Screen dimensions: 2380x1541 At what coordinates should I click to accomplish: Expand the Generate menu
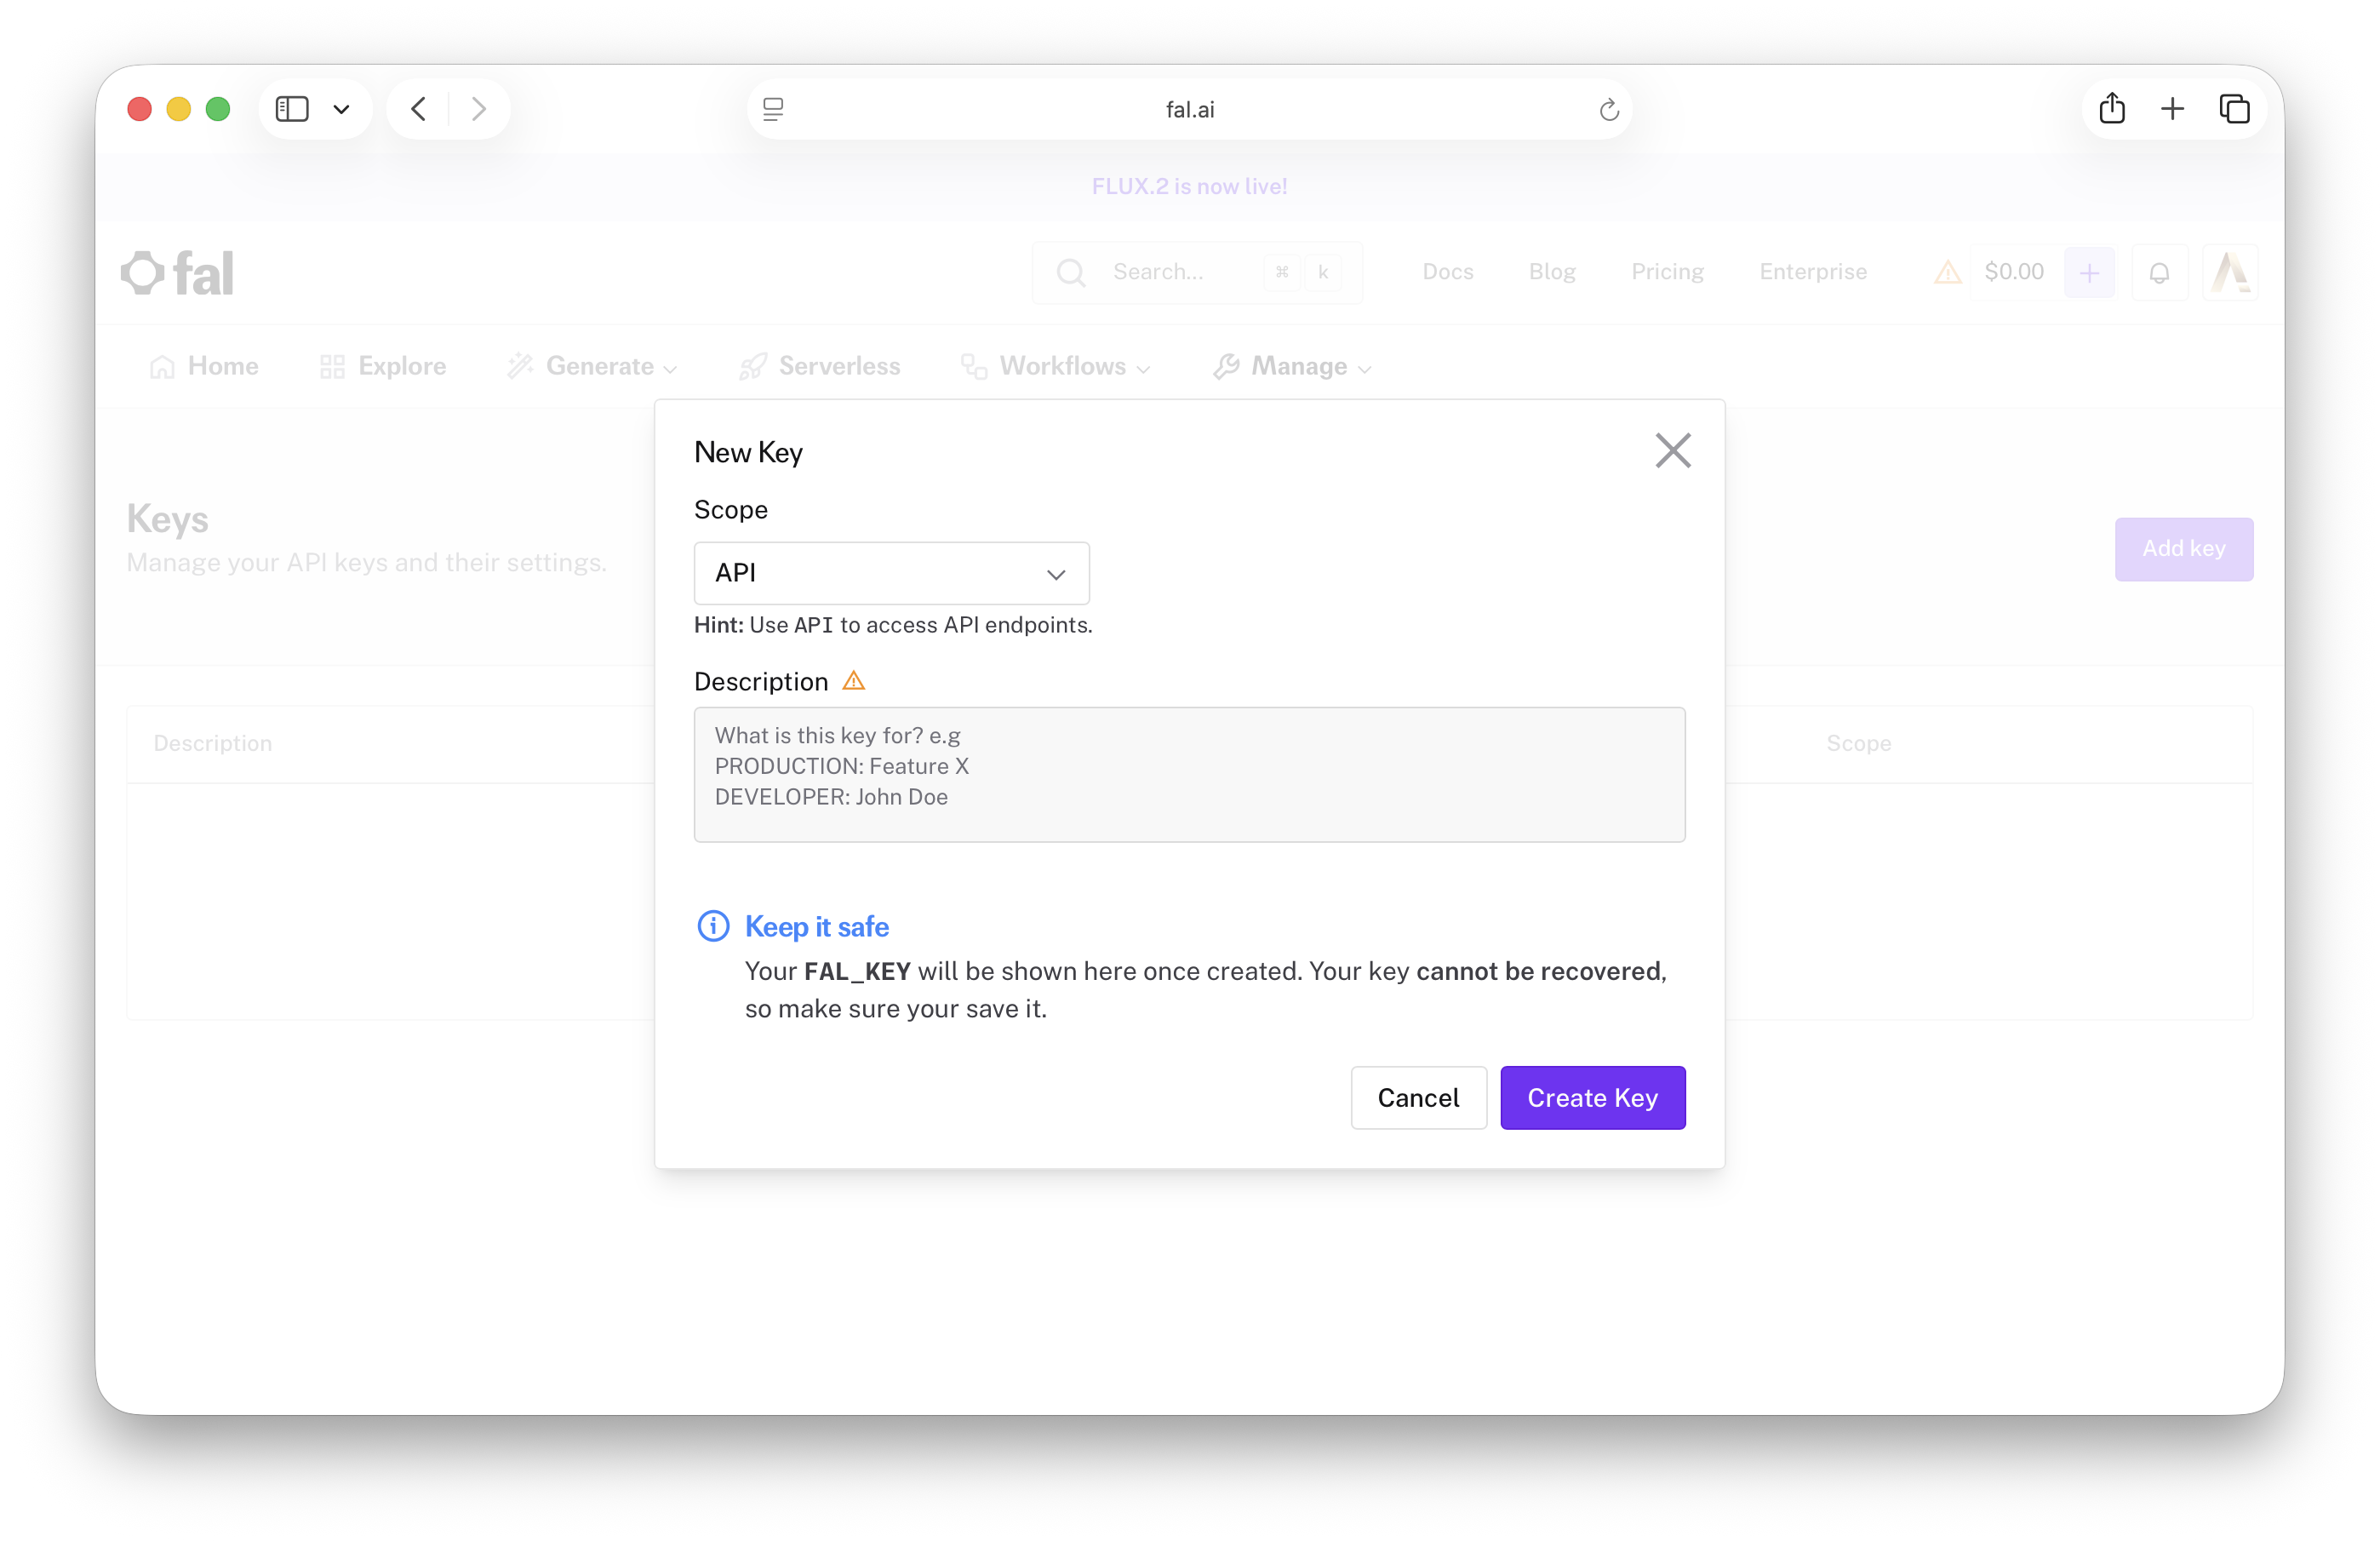[592, 366]
